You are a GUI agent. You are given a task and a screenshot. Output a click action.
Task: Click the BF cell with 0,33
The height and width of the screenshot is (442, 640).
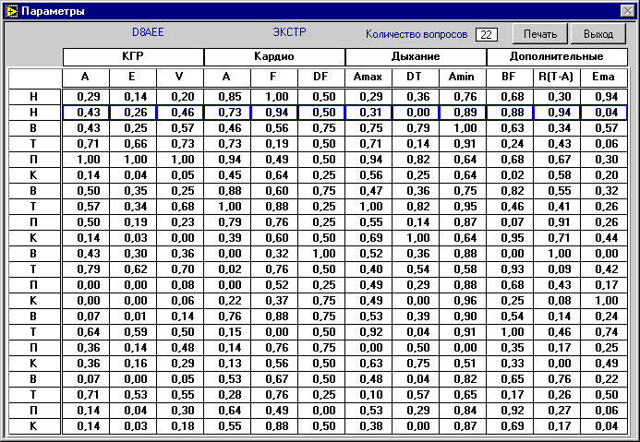[x=510, y=364]
